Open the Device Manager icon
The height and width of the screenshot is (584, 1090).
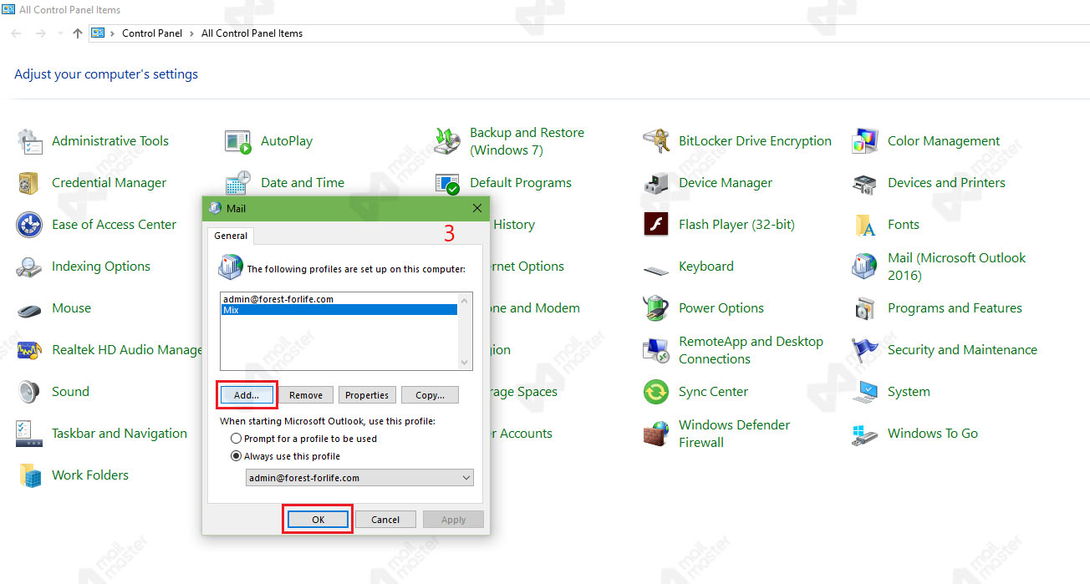(x=656, y=183)
